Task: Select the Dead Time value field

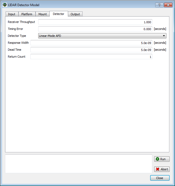Action: click(x=91, y=50)
